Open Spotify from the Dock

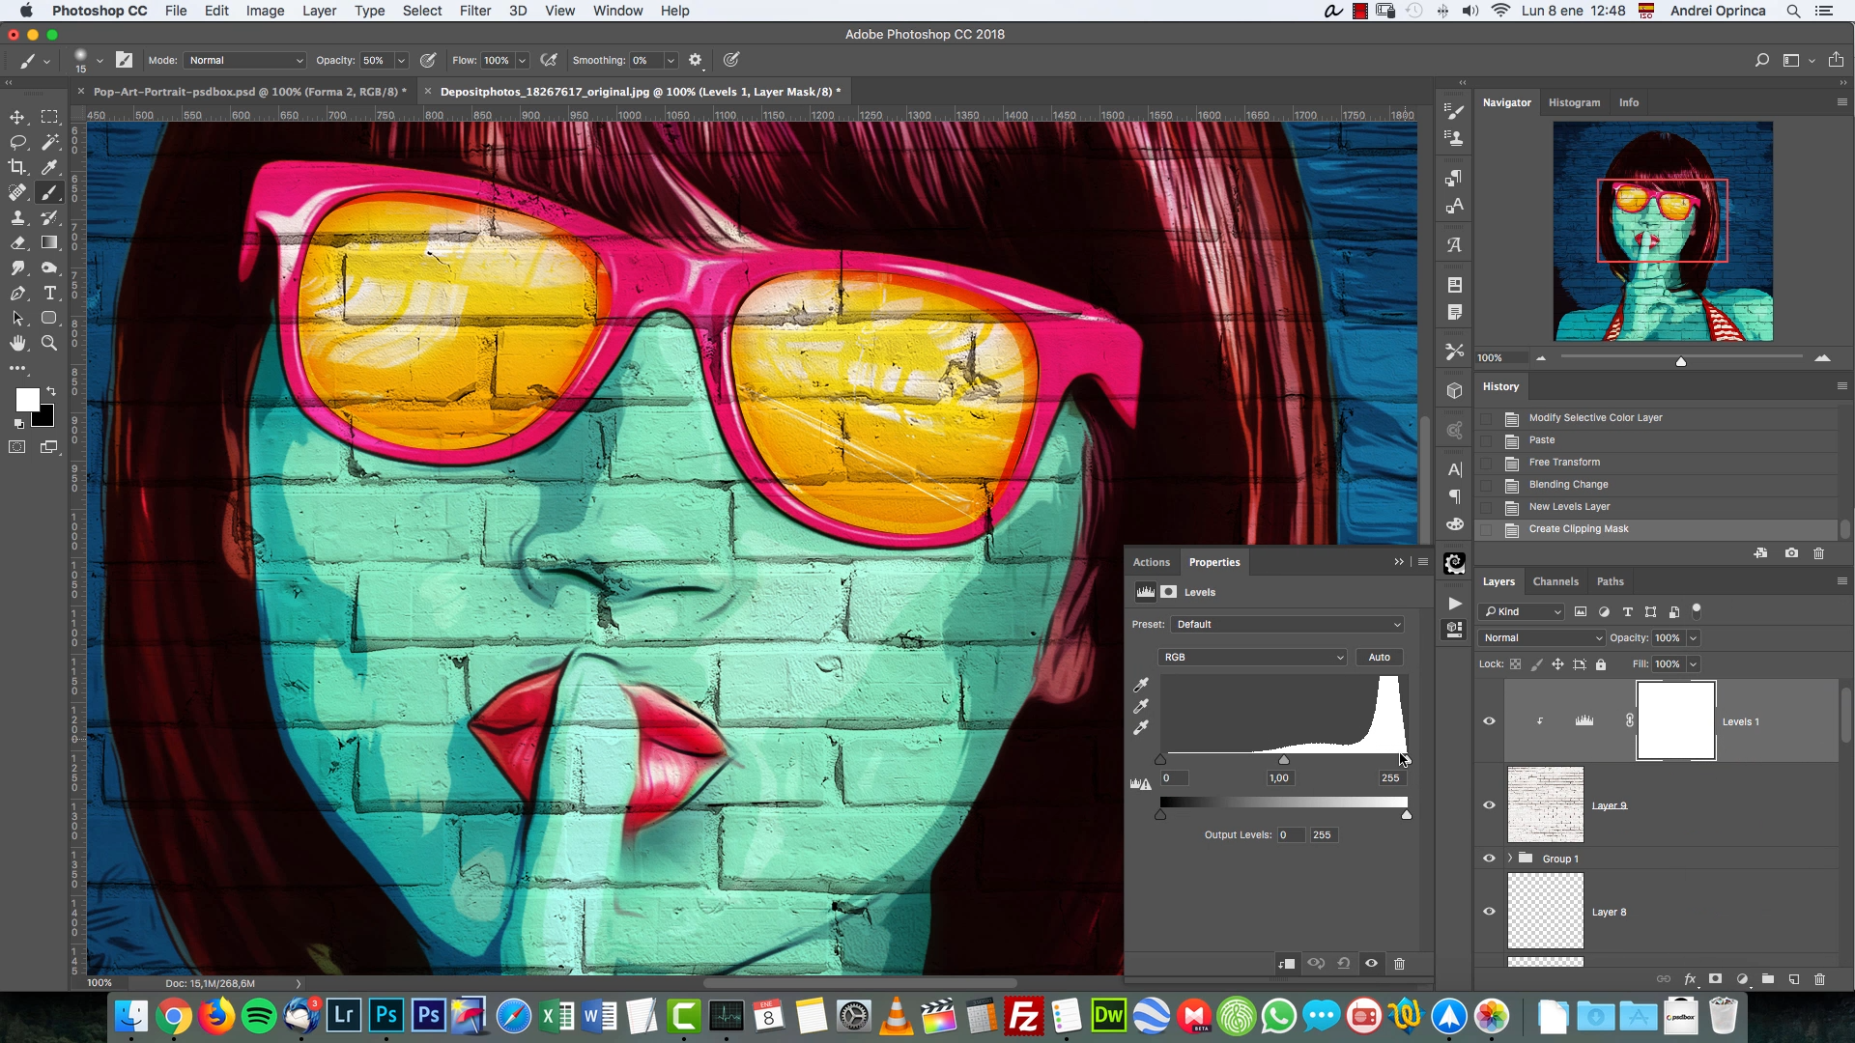[259, 1016]
